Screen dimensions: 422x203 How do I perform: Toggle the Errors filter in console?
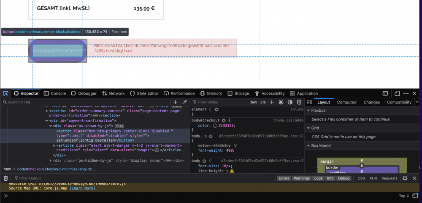click(284, 178)
